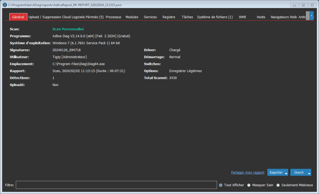The height and width of the screenshot is (194, 319).
Task: Open the Upload / Suppression Cloud tab
Action: point(50,17)
